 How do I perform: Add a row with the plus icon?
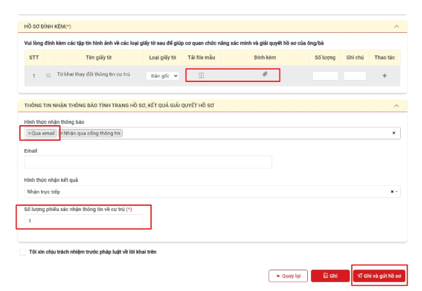[x=385, y=75]
